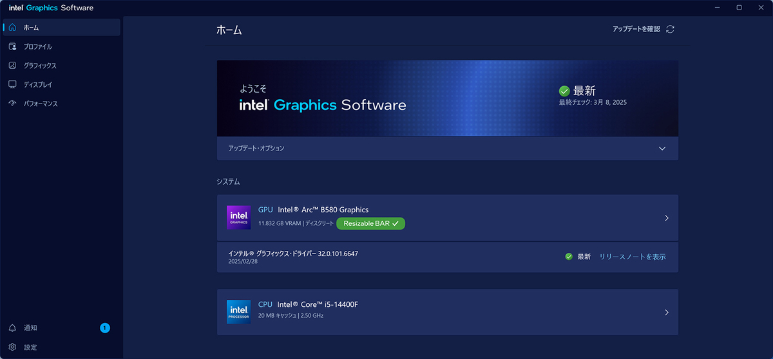The width and height of the screenshot is (773, 359).
Task: Select the Graphics image icon
Action: 12,66
